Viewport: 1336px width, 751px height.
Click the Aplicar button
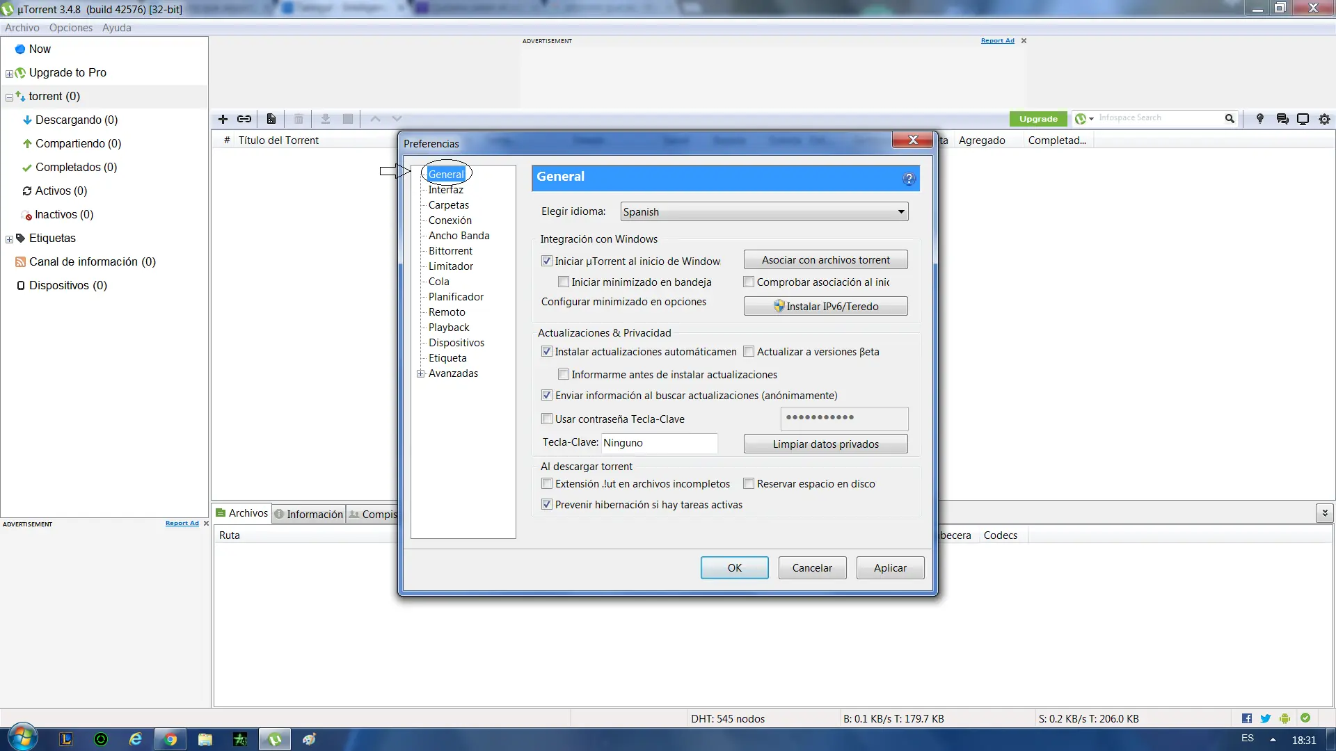[x=890, y=568]
